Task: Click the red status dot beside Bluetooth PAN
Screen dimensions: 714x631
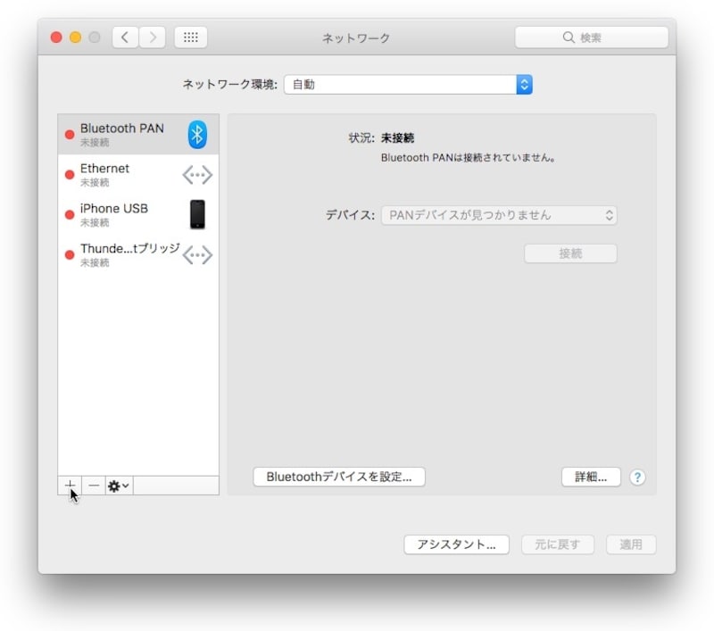Action: [70, 135]
